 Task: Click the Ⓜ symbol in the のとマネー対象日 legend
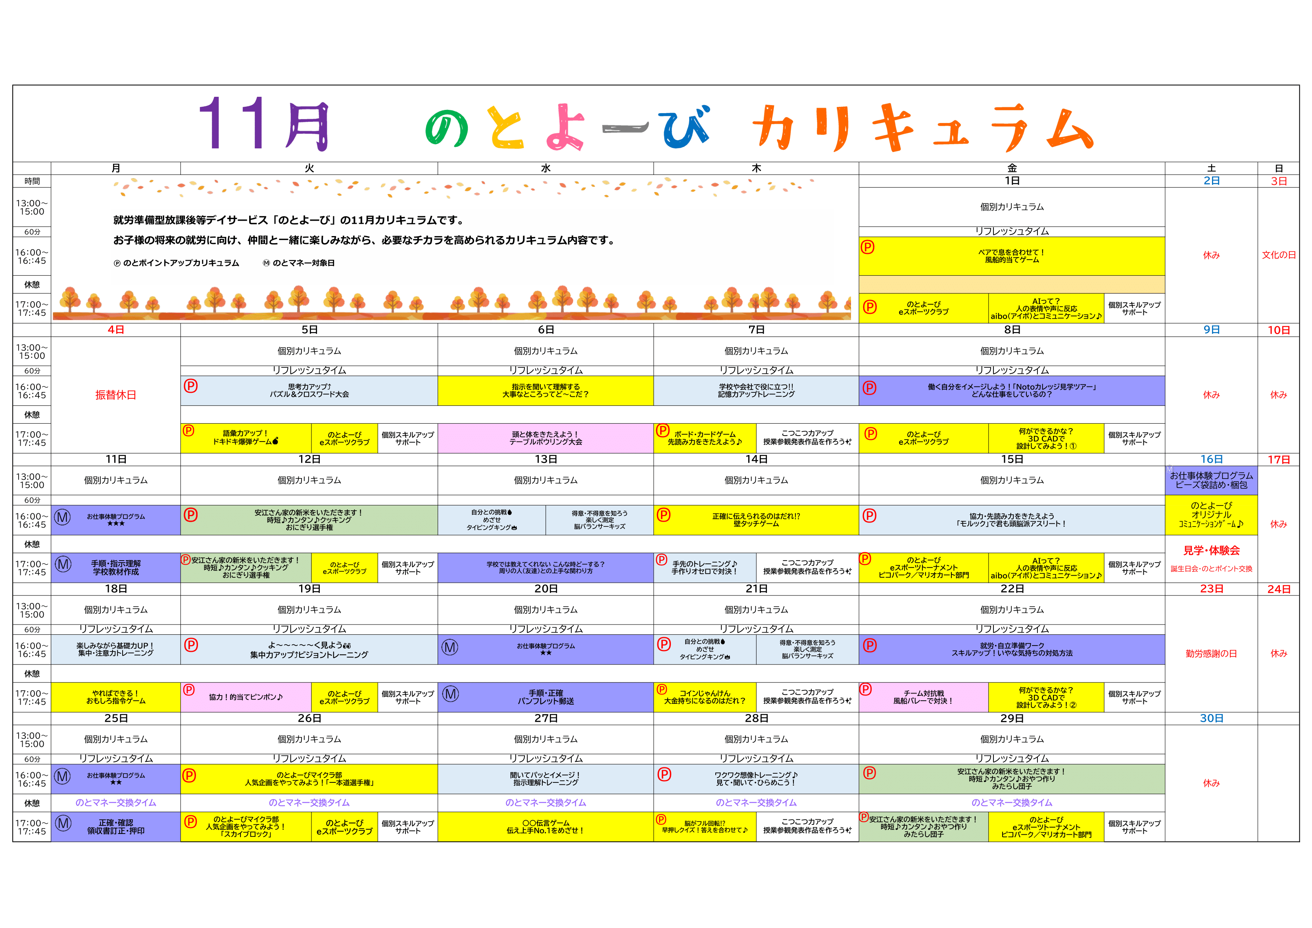pos(266,263)
